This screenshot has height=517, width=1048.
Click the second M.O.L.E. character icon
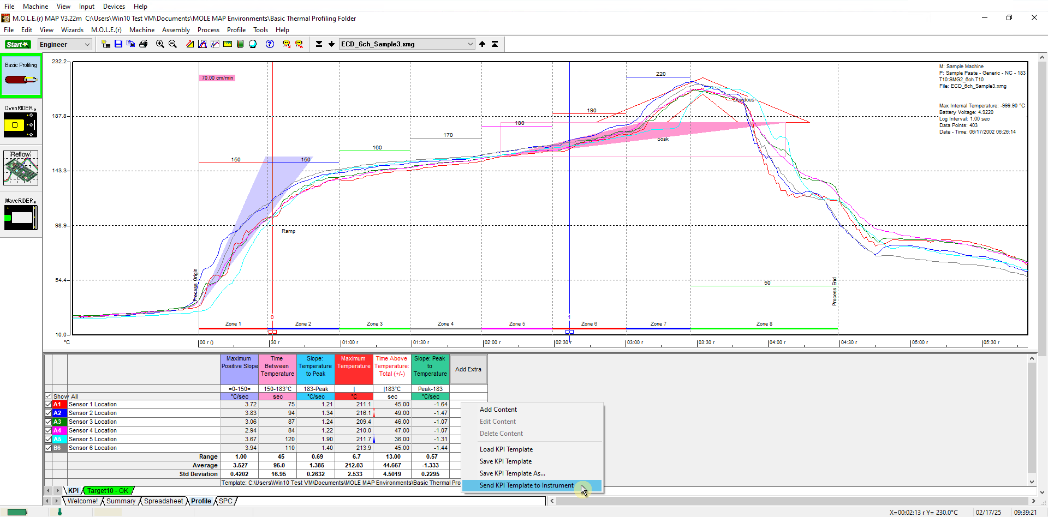click(299, 44)
